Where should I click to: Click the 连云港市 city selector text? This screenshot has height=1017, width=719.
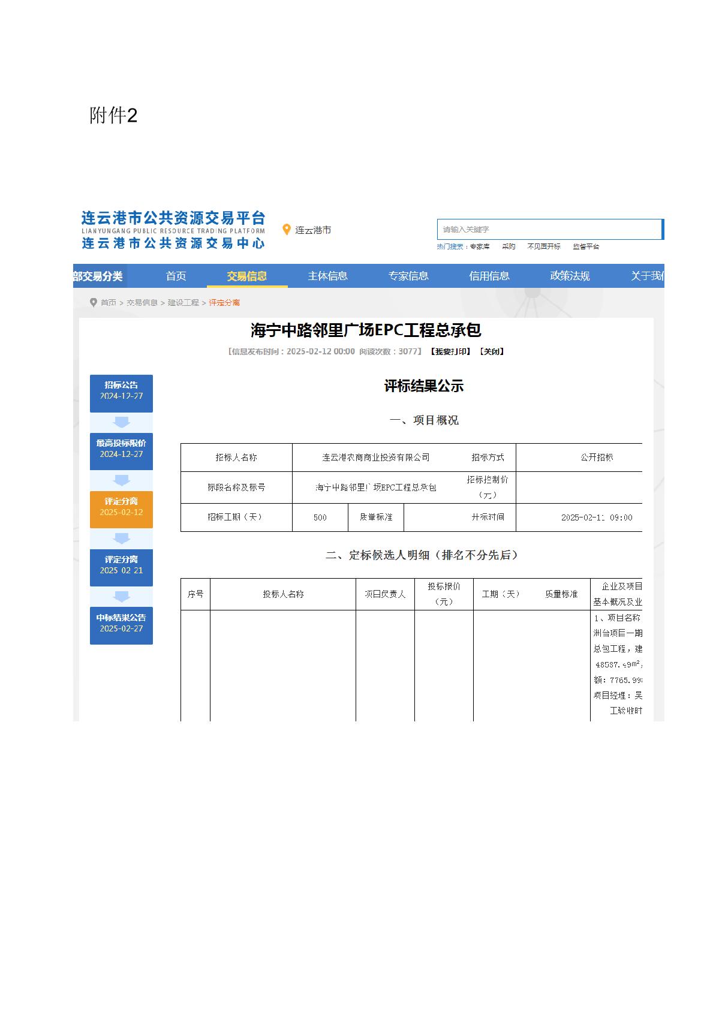pyautogui.click(x=313, y=230)
